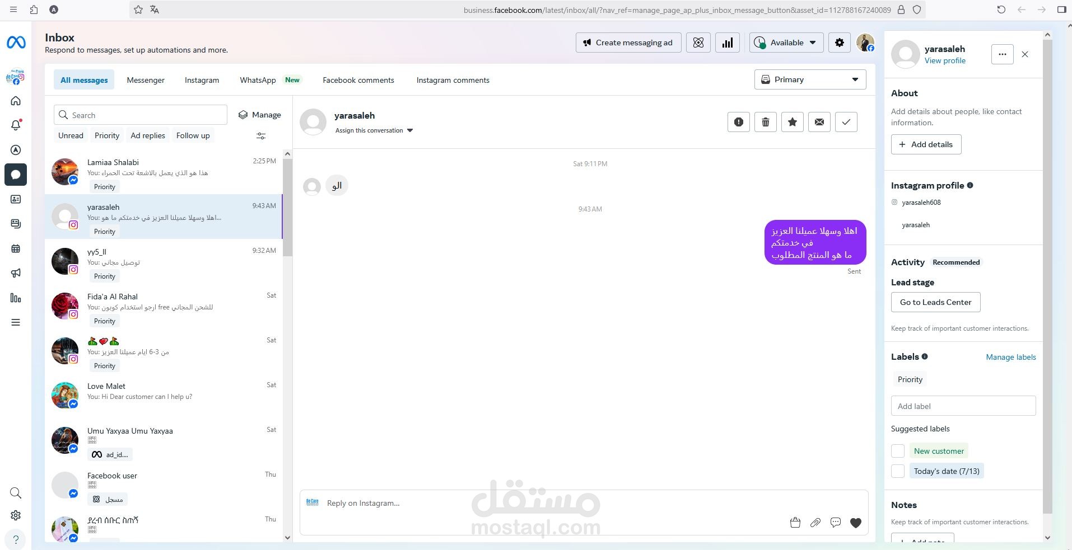Attach file with paperclip icon
Screen dimensions: 1072x550
815,523
